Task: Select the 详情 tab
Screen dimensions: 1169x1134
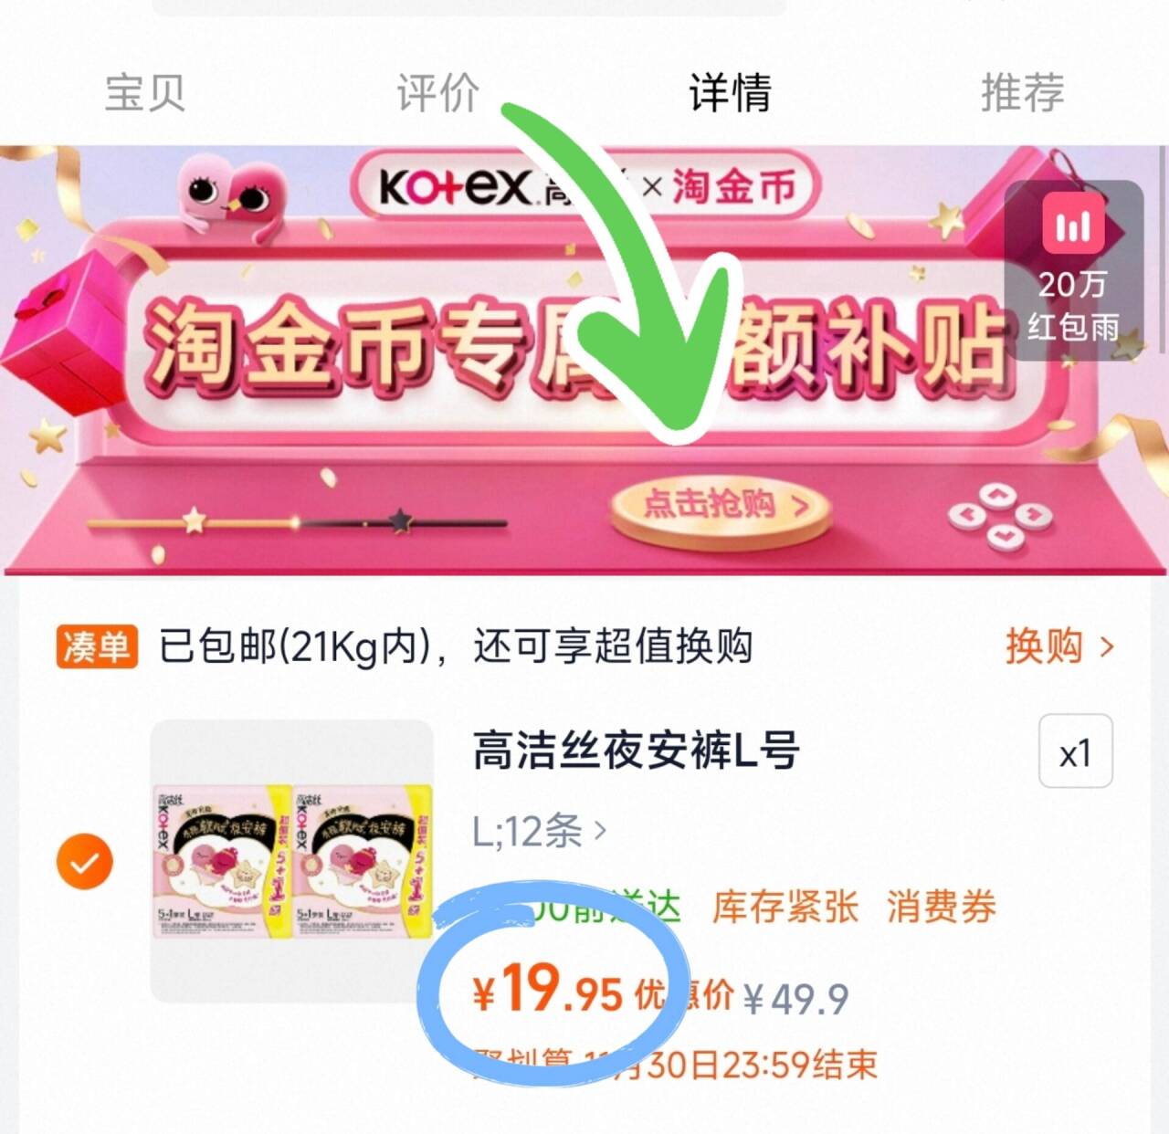Action: [x=730, y=93]
